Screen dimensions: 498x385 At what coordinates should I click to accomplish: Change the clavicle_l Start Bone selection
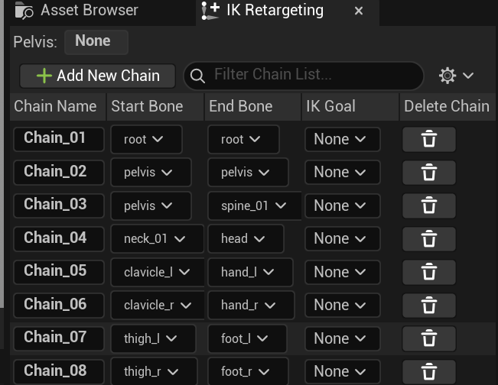click(158, 272)
